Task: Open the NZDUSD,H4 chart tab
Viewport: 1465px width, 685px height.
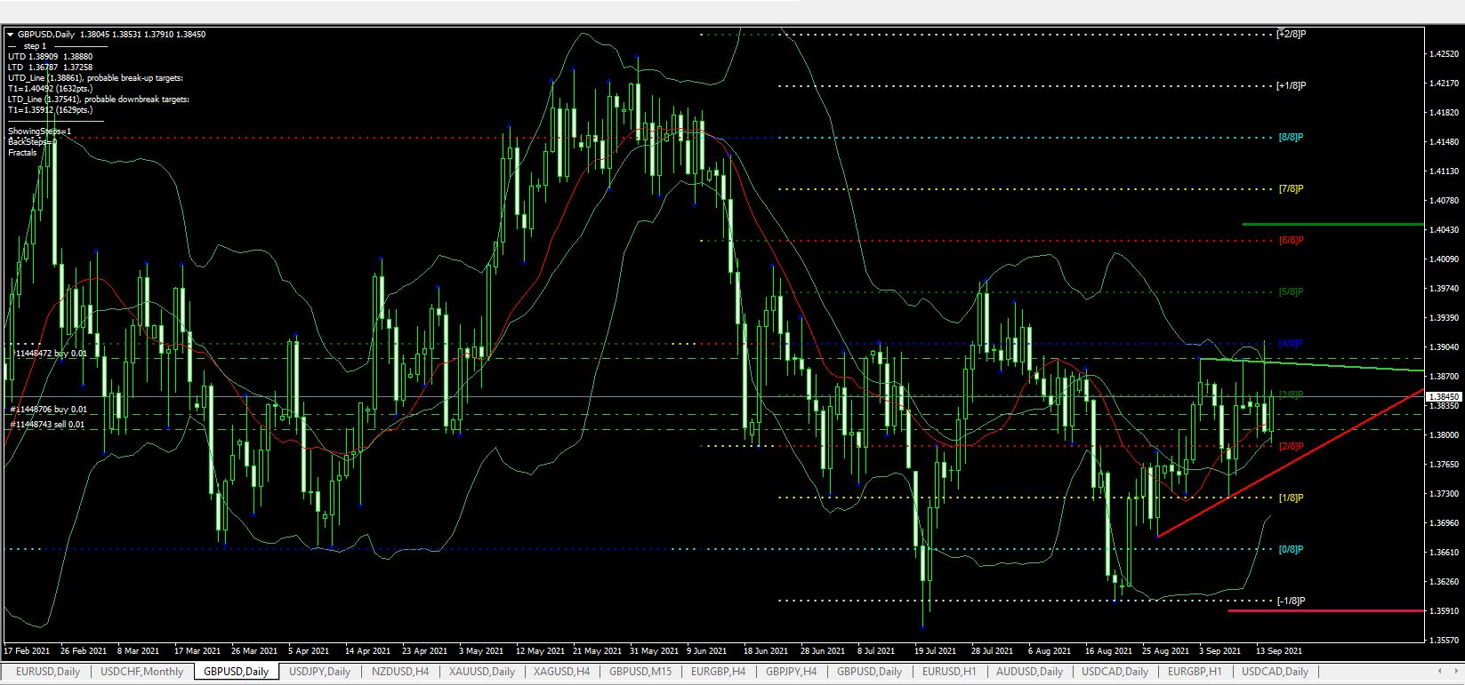Action: [400, 672]
